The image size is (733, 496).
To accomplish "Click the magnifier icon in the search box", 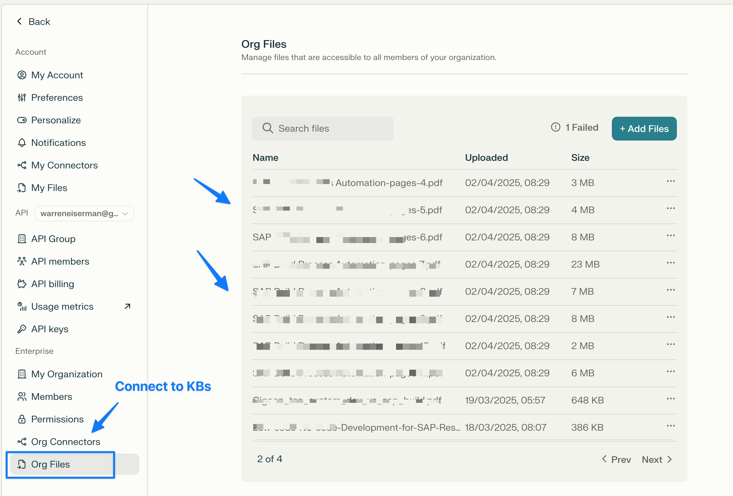I will click(x=268, y=128).
